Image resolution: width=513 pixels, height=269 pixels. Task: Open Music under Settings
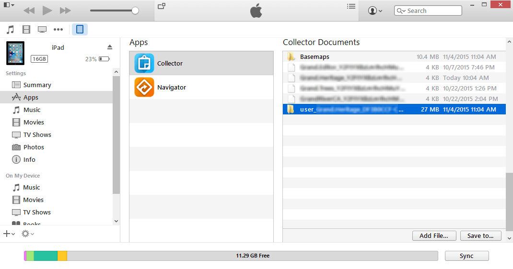56,110
